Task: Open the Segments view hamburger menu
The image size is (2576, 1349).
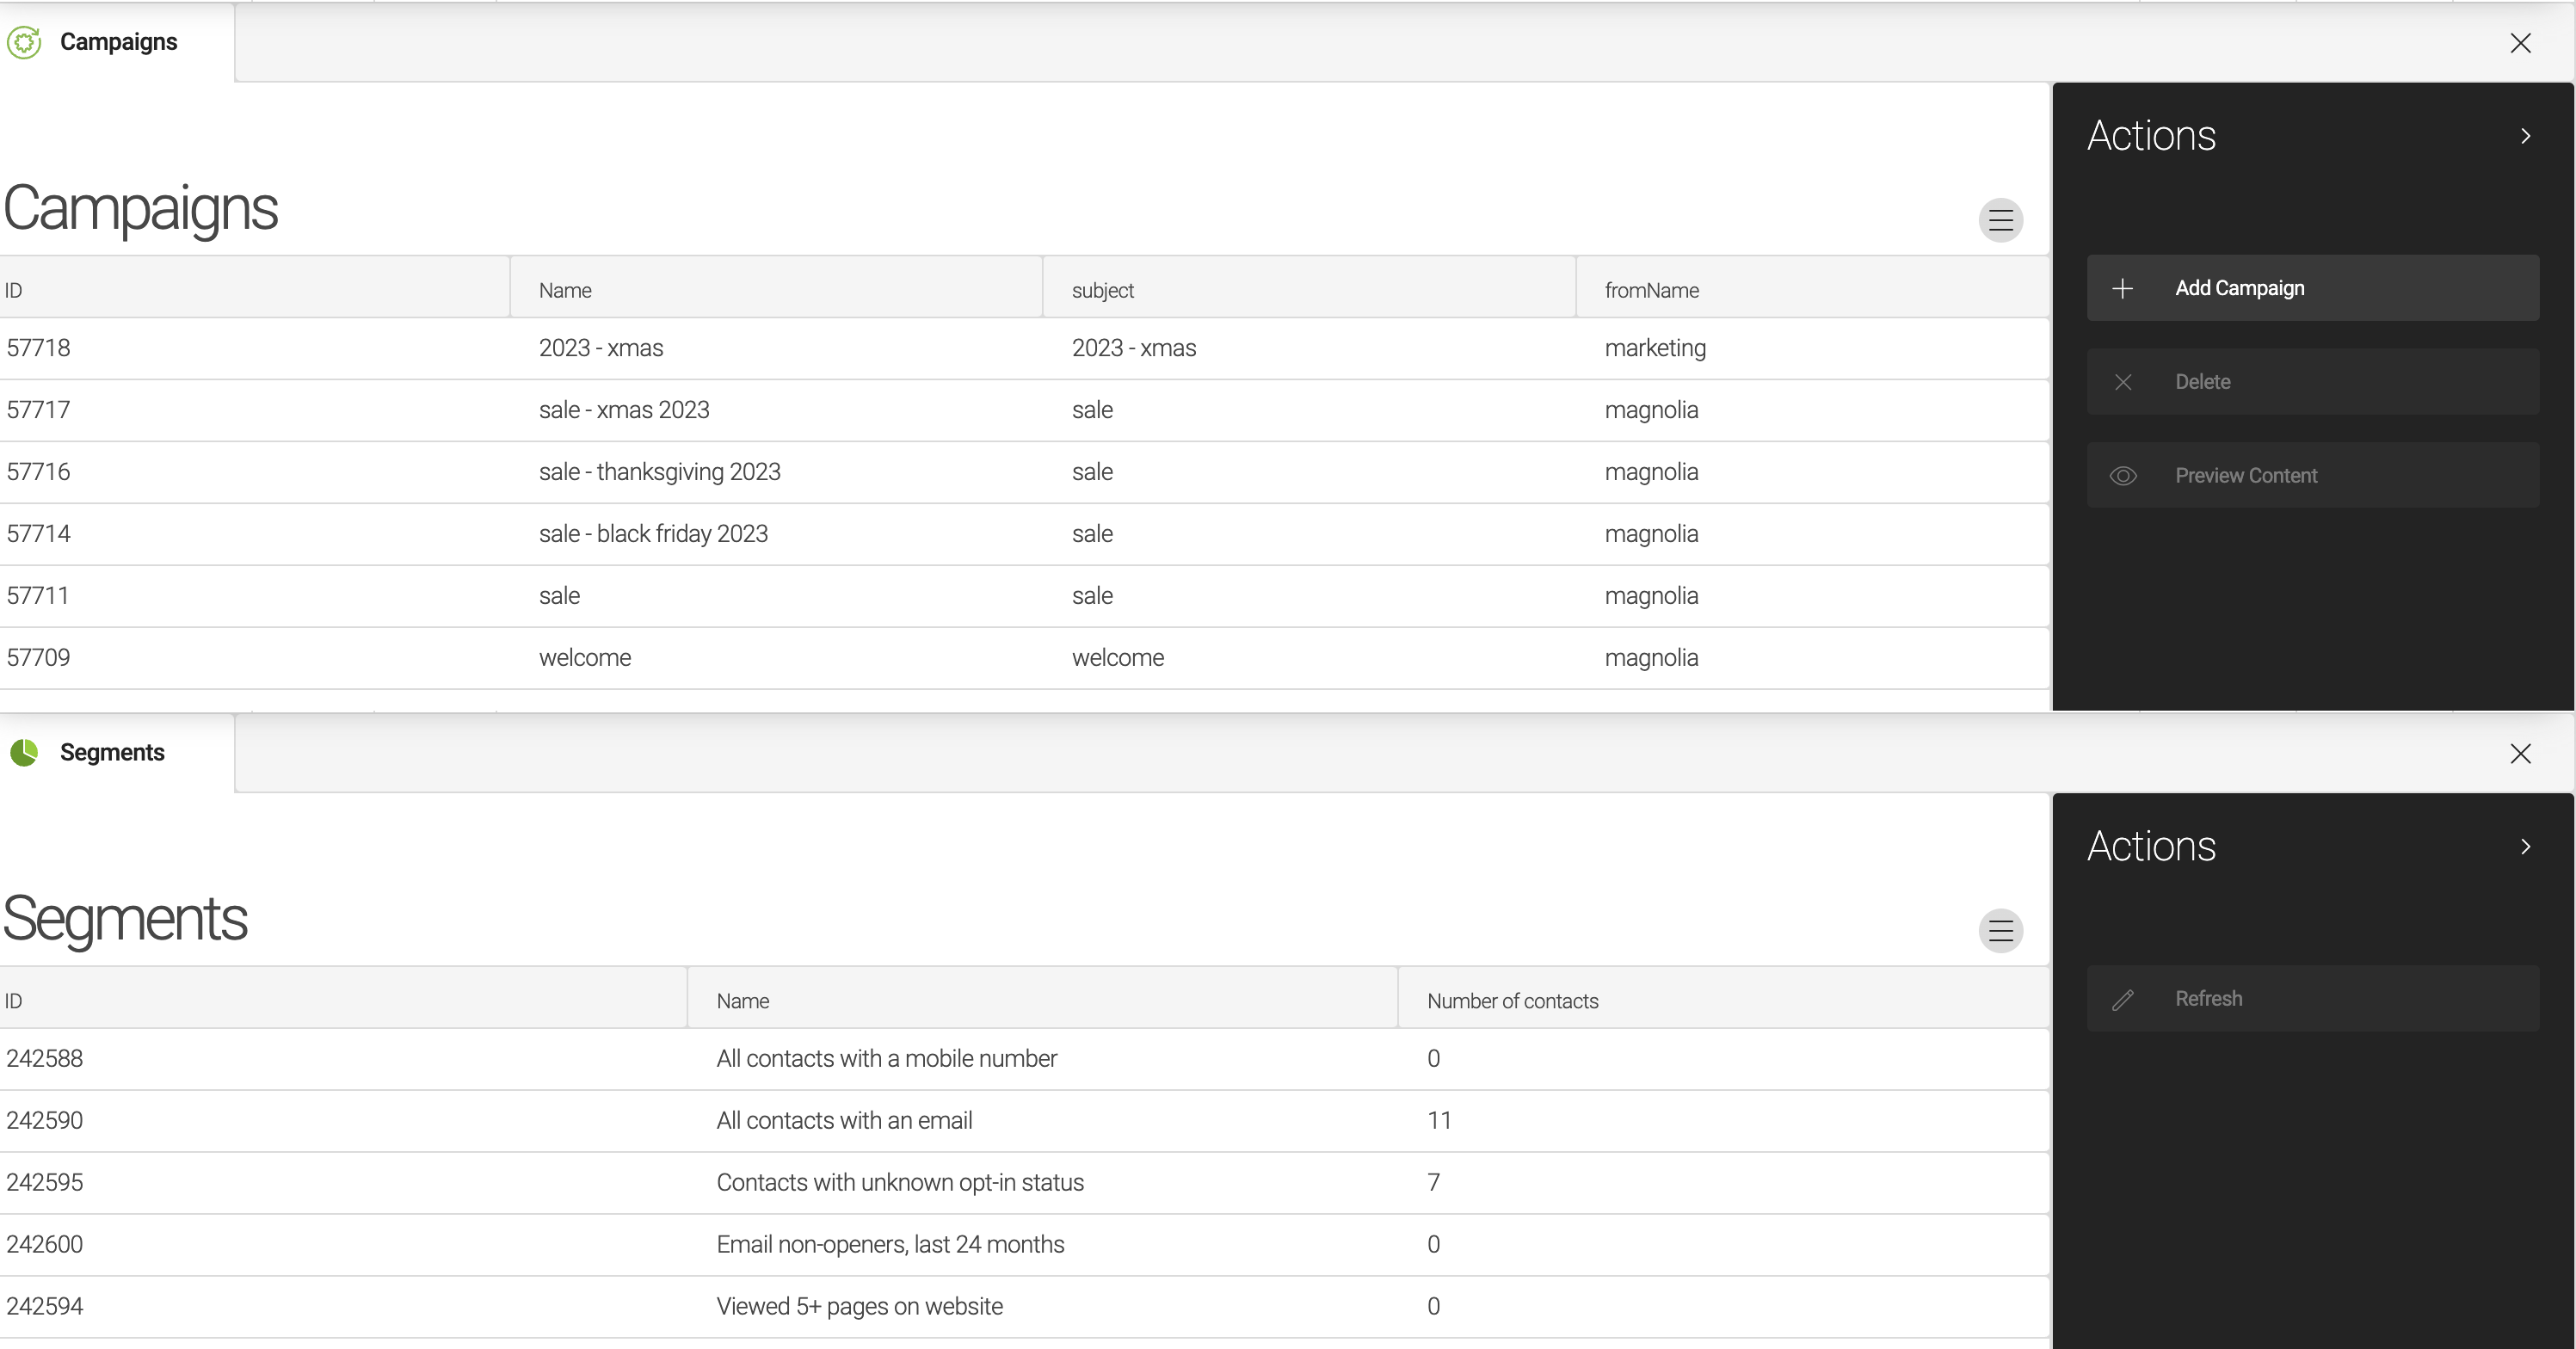Action: 2000,931
